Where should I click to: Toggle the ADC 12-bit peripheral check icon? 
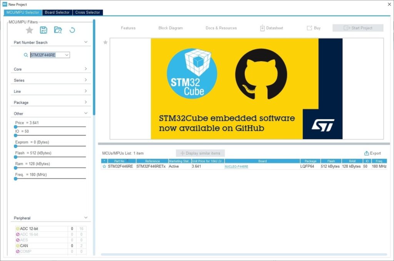[18, 229]
